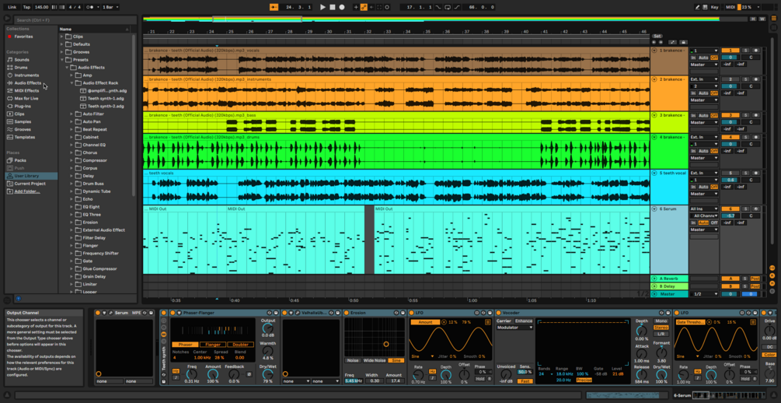Click the Set locator button
The width and height of the screenshot is (781, 403).
point(657,36)
